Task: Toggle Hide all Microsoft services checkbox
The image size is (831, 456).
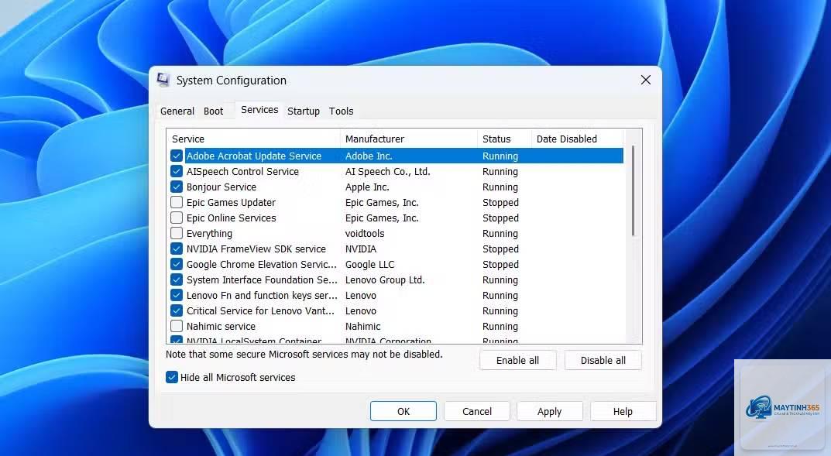Action: [x=172, y=377]
